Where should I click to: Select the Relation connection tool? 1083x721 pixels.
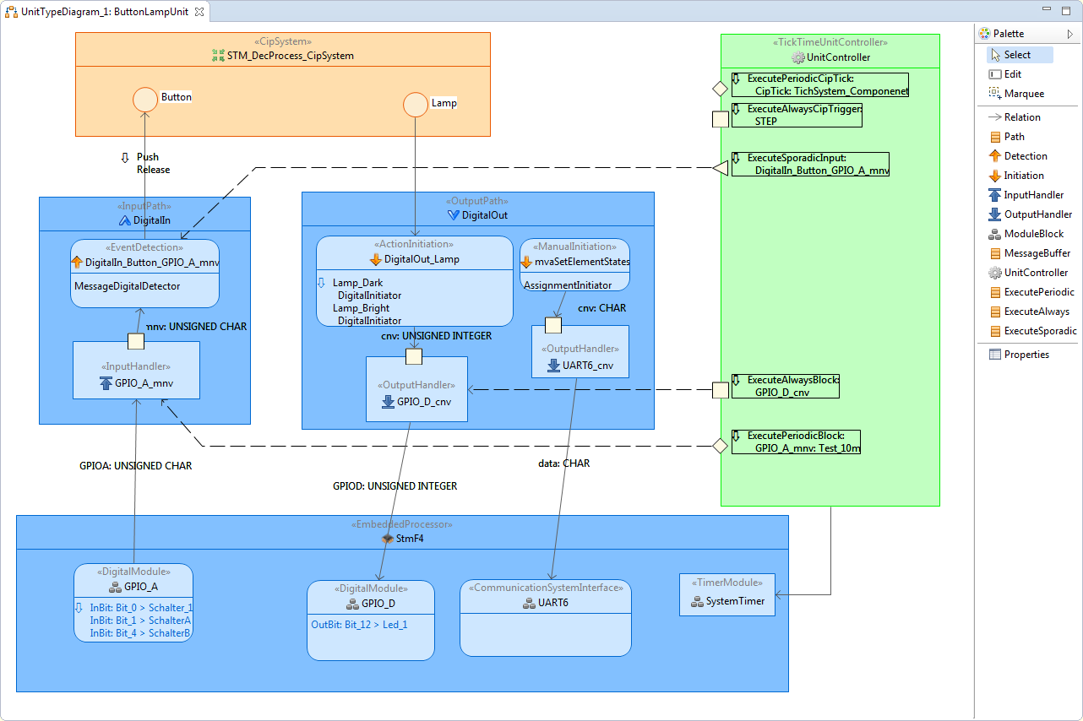(x=1021, y=117)
